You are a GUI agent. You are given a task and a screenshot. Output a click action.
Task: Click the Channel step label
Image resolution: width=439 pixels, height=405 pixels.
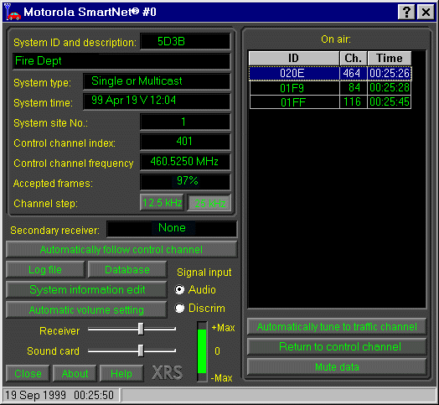click(x=45, y=204)
